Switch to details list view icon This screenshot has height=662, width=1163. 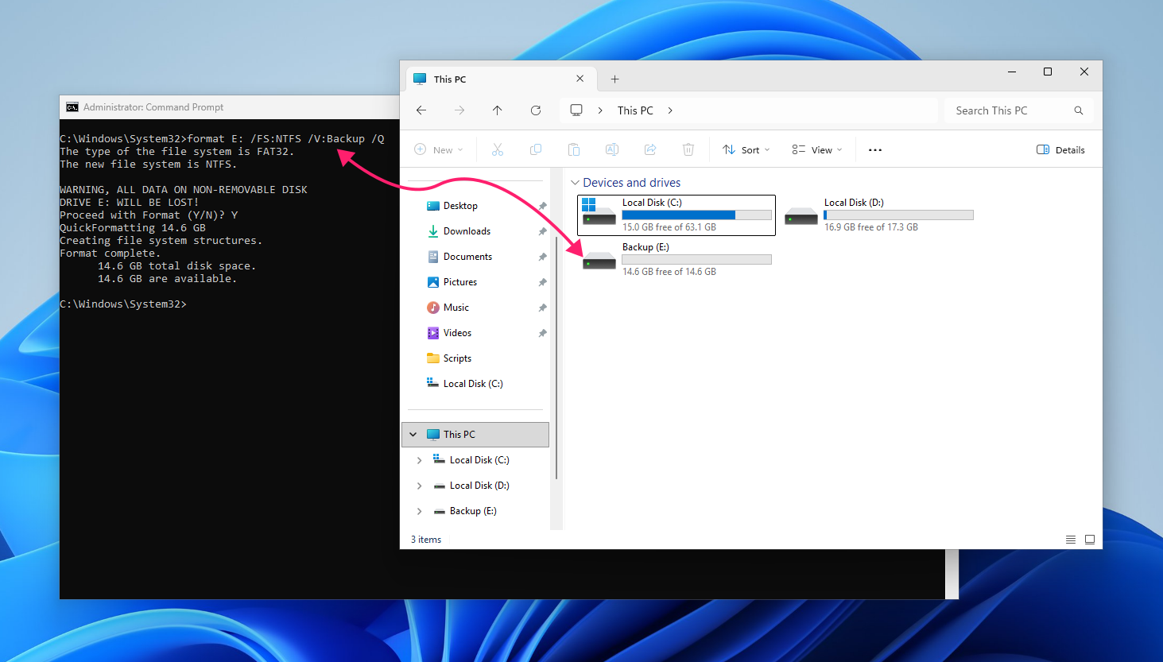click(1071, 540)
